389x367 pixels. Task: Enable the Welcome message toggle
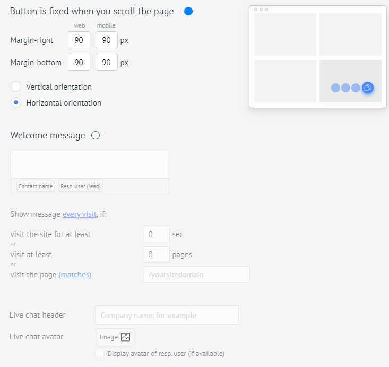(x=98, y=135)
